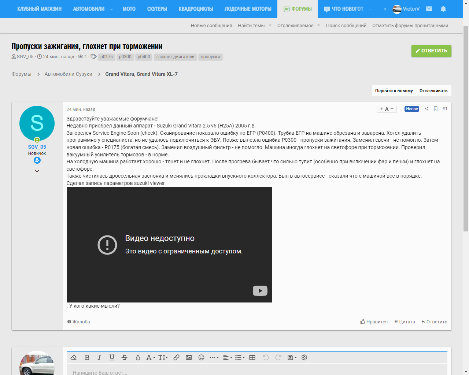
Task: Click Поиск сообщений link
Action: [346, 26]
